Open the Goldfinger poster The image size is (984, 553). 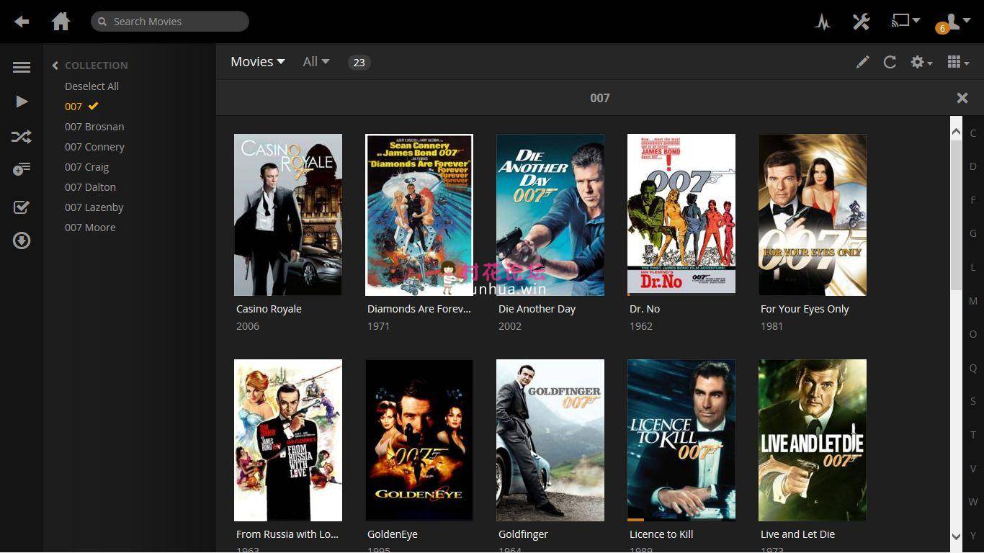550,440
